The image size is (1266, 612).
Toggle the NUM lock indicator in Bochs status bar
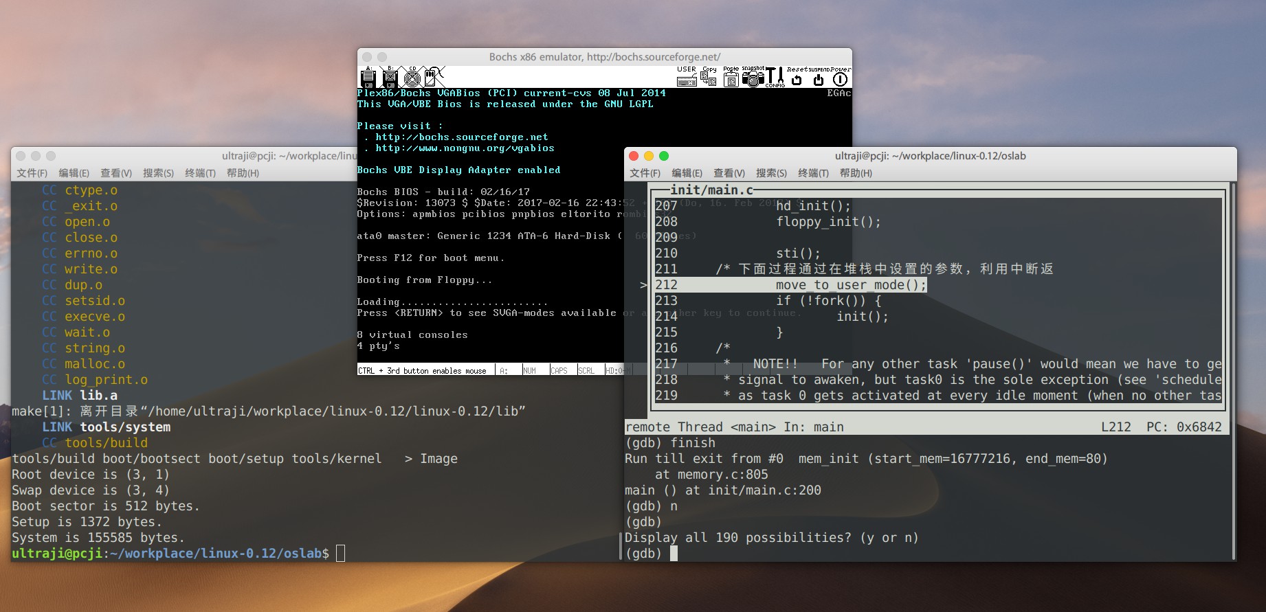[x=529, y=370]
